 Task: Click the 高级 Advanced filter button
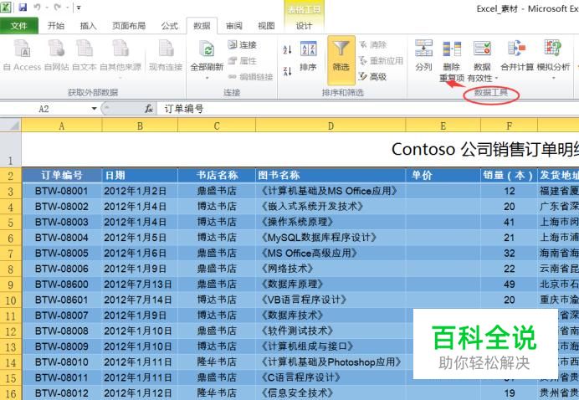(372, 76)
